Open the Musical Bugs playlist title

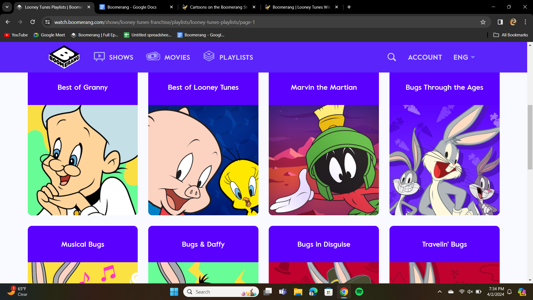click(83, 244)
